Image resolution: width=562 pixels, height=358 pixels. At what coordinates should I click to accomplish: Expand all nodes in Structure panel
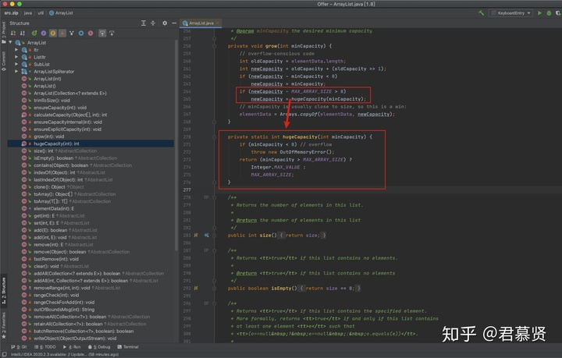click(144, 23)
